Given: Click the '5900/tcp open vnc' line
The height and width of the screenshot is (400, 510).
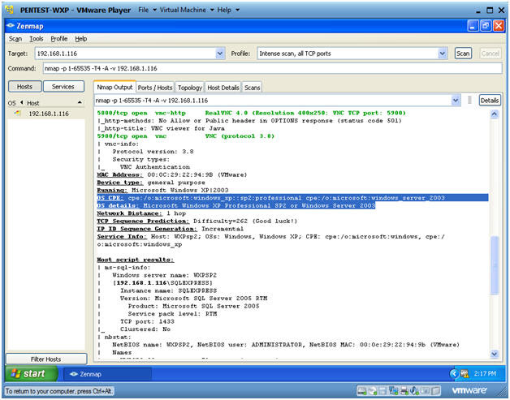Looking at the screenshot, I should [186, 135].
